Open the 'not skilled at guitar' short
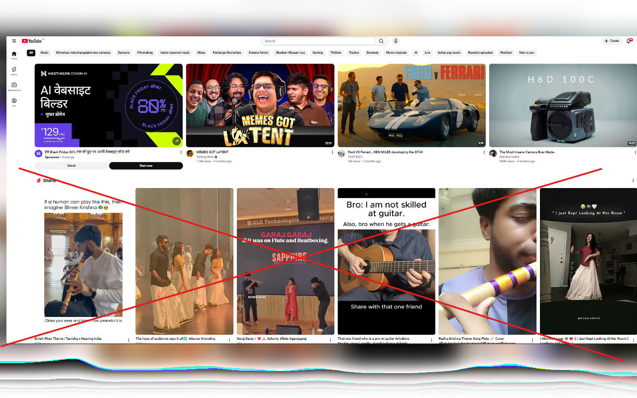Image resolution: width=637 pixels, height=398 pixels. (x=387, y=261)
